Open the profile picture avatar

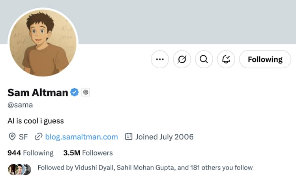[x=43, y=43]
